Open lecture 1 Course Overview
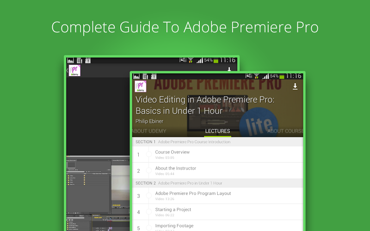Screen dimensions: 370x231 click(x=217, y=155)
